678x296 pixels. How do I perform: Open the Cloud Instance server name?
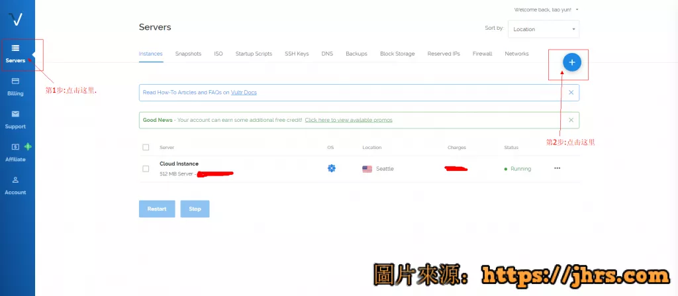coord(179,164)
